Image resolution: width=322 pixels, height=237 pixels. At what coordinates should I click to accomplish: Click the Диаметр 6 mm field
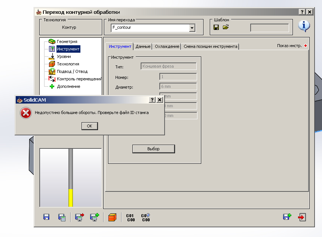click(178, 86)
